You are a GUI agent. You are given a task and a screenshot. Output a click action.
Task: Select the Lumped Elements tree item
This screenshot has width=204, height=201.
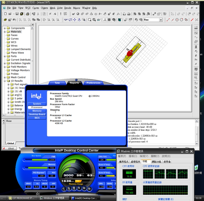point(21,49)
